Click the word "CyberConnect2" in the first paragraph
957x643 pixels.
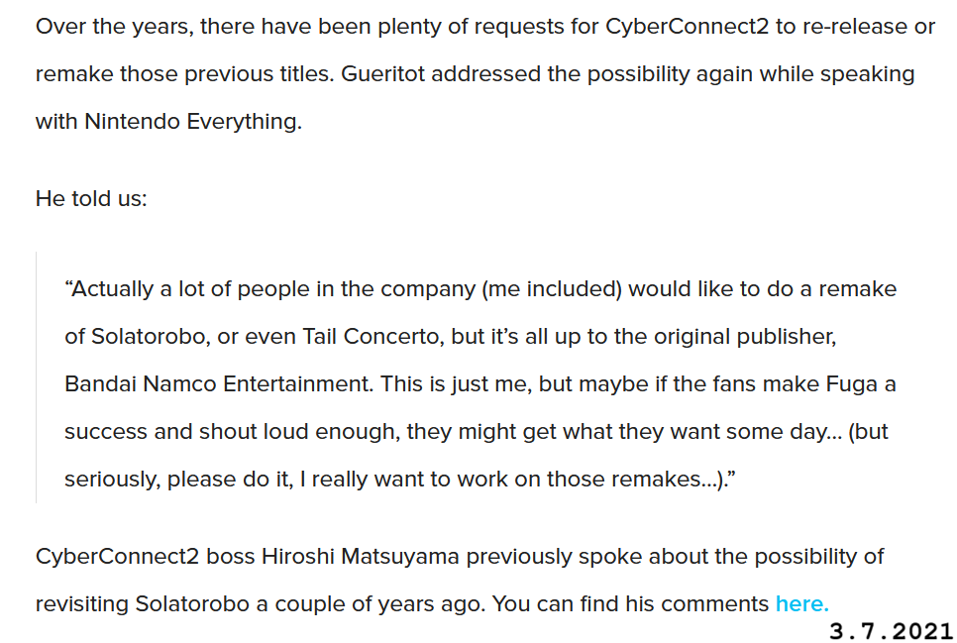(x=688, y=27)
